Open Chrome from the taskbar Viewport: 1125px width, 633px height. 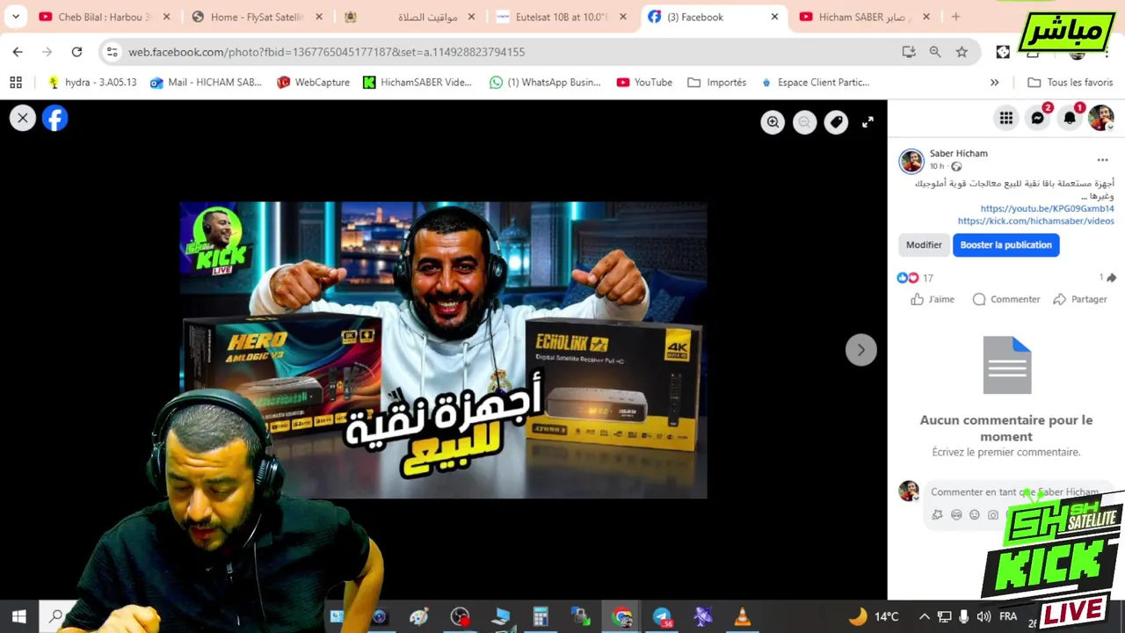coord(622,617)
